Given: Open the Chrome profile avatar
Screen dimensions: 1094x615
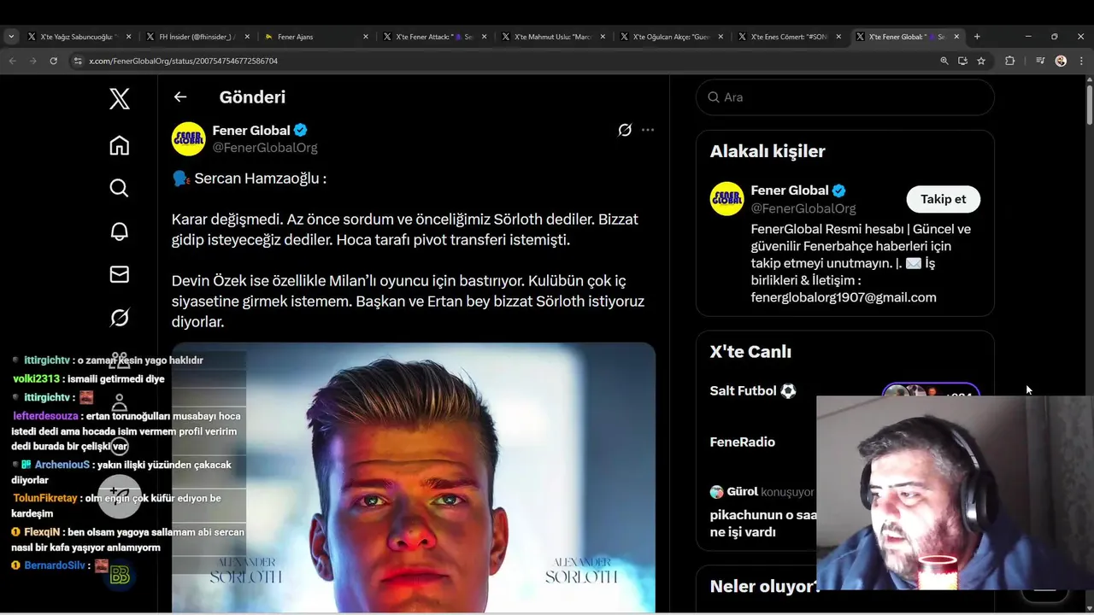Looking at the screenshot, I should click(x=1061, y=61).
